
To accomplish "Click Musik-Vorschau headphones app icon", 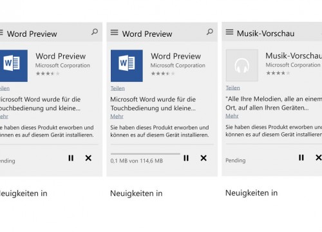I will (242, 65).
